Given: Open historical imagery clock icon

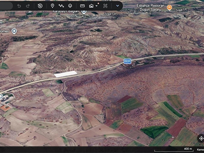Looking at the screenshot, I should (40, 6).
